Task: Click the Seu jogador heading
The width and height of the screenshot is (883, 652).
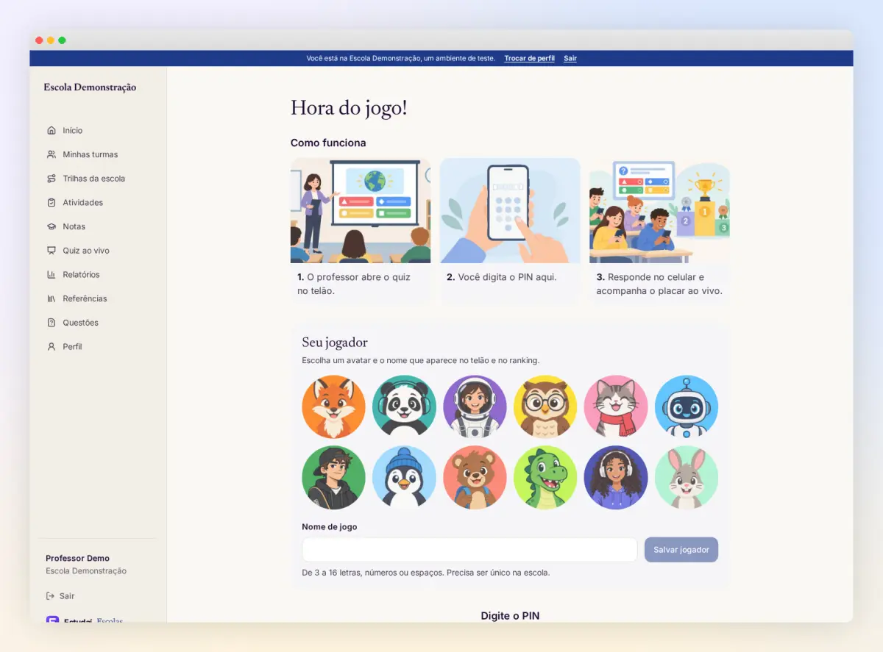Action: [x=335, y=343]
